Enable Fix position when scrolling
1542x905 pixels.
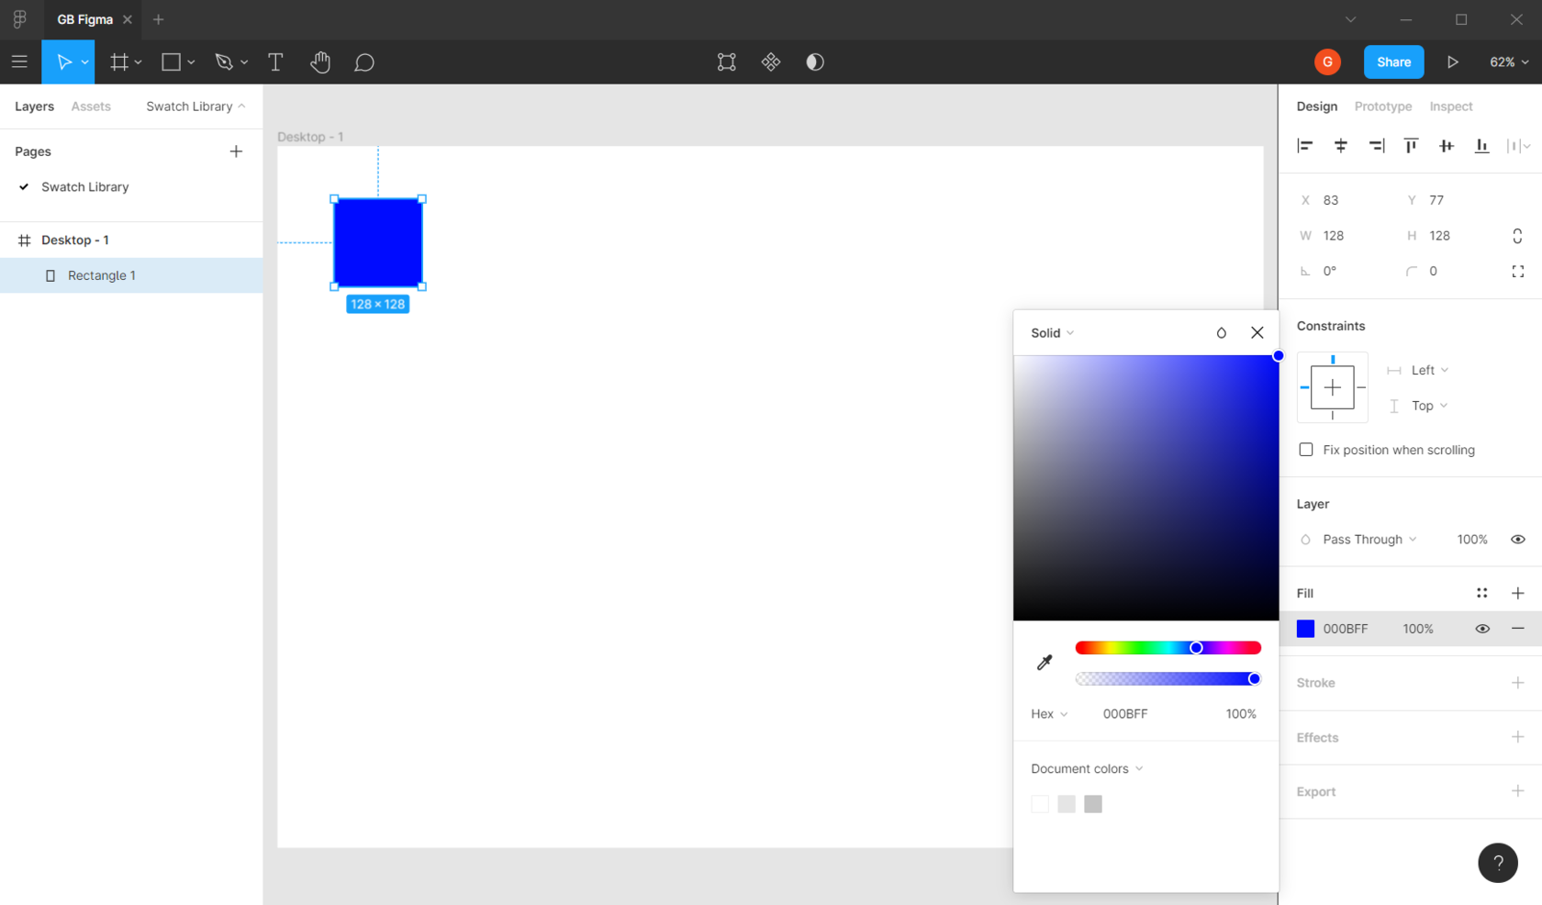click(1306, 450)
